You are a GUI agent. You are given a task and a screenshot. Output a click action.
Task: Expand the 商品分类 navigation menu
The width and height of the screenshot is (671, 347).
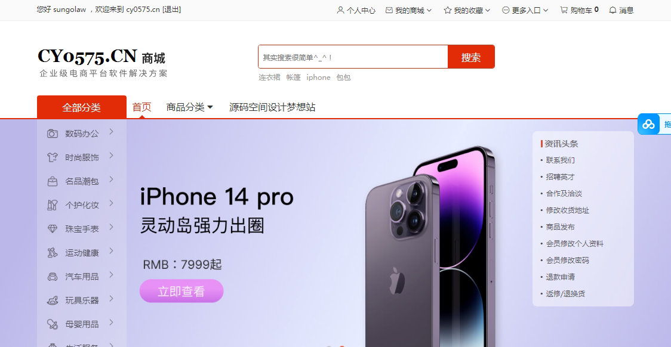190,107
